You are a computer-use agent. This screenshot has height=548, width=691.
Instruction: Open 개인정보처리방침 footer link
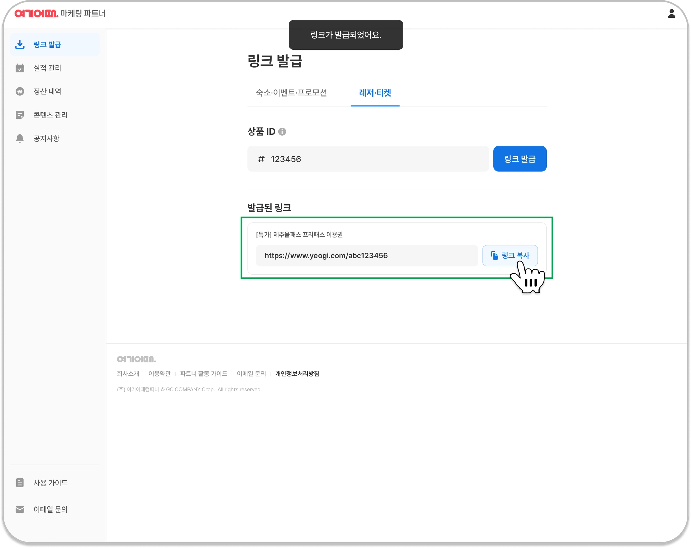click(x=297, y=374)
